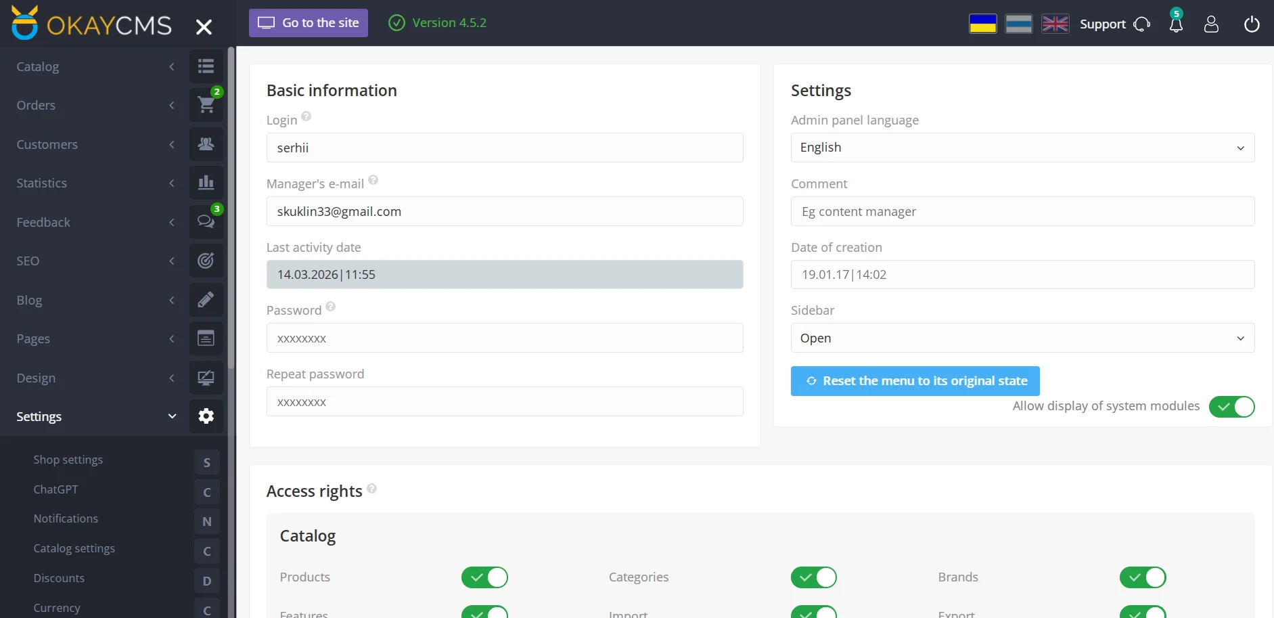Log out using the power icon
Screen dimensions: 1274x618
[1251, 24]
